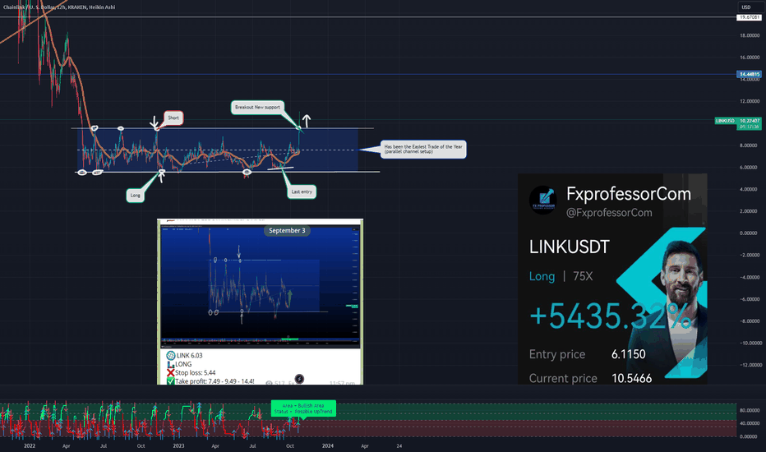Image resolution: width=766 pixels, height=452 pixels.
Task: Click -12.00000 on the price scale
Action: pyautogui.click(x=749, y=365)
